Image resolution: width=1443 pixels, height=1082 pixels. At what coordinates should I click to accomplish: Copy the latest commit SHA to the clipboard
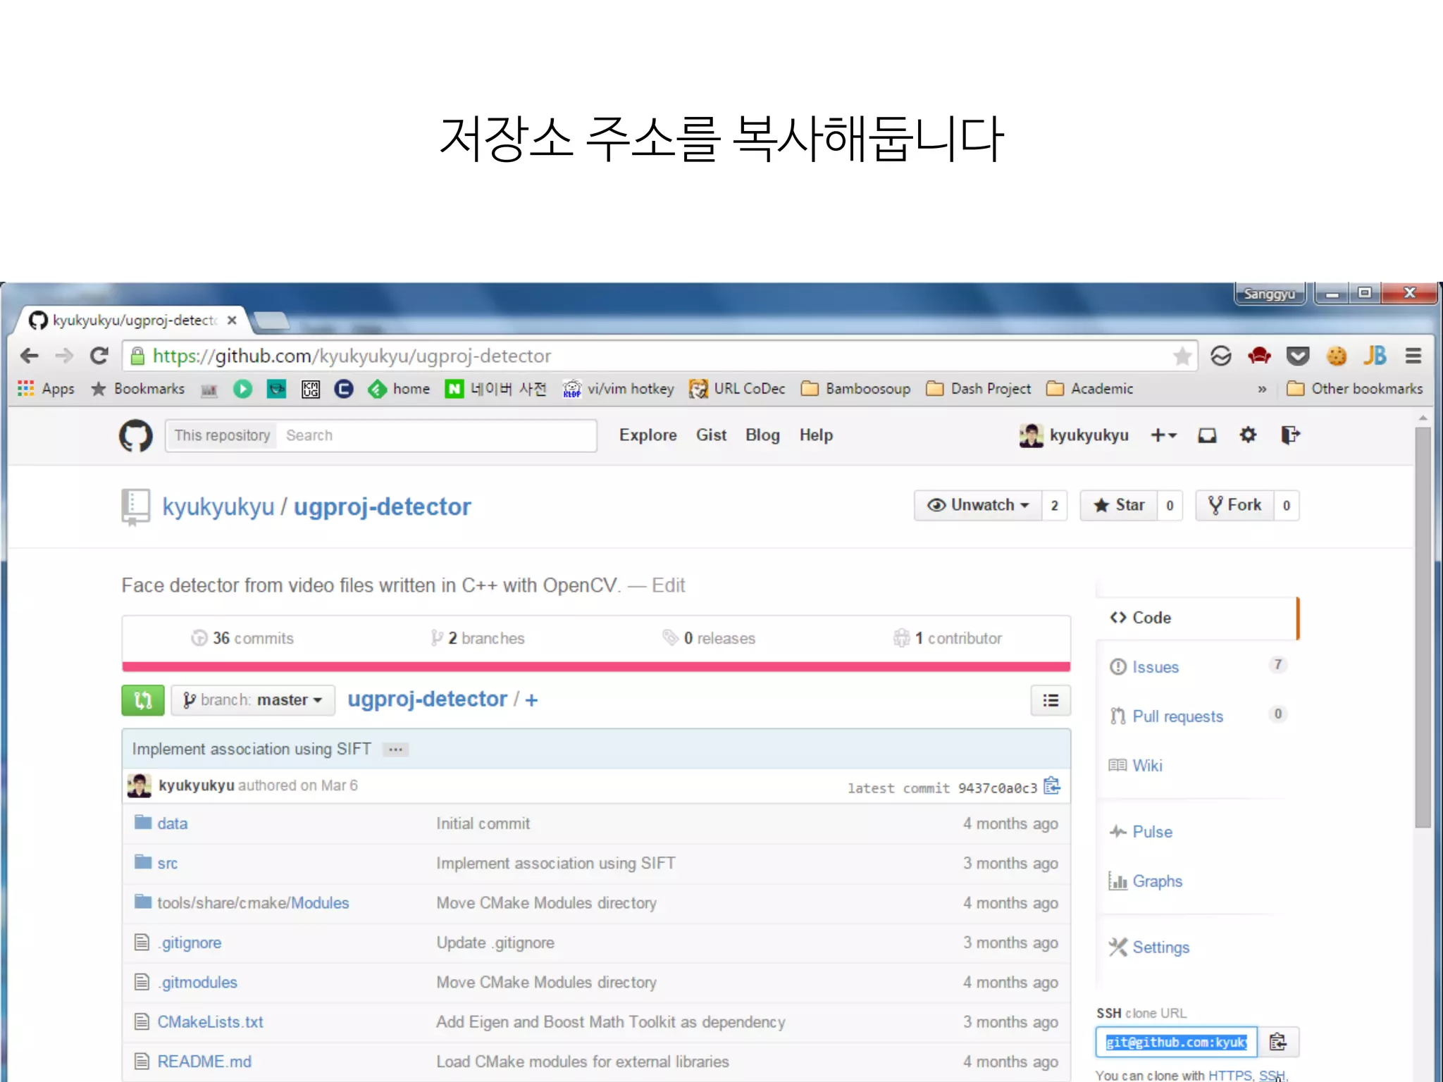pyautogui.click(x=1051, y=786)
